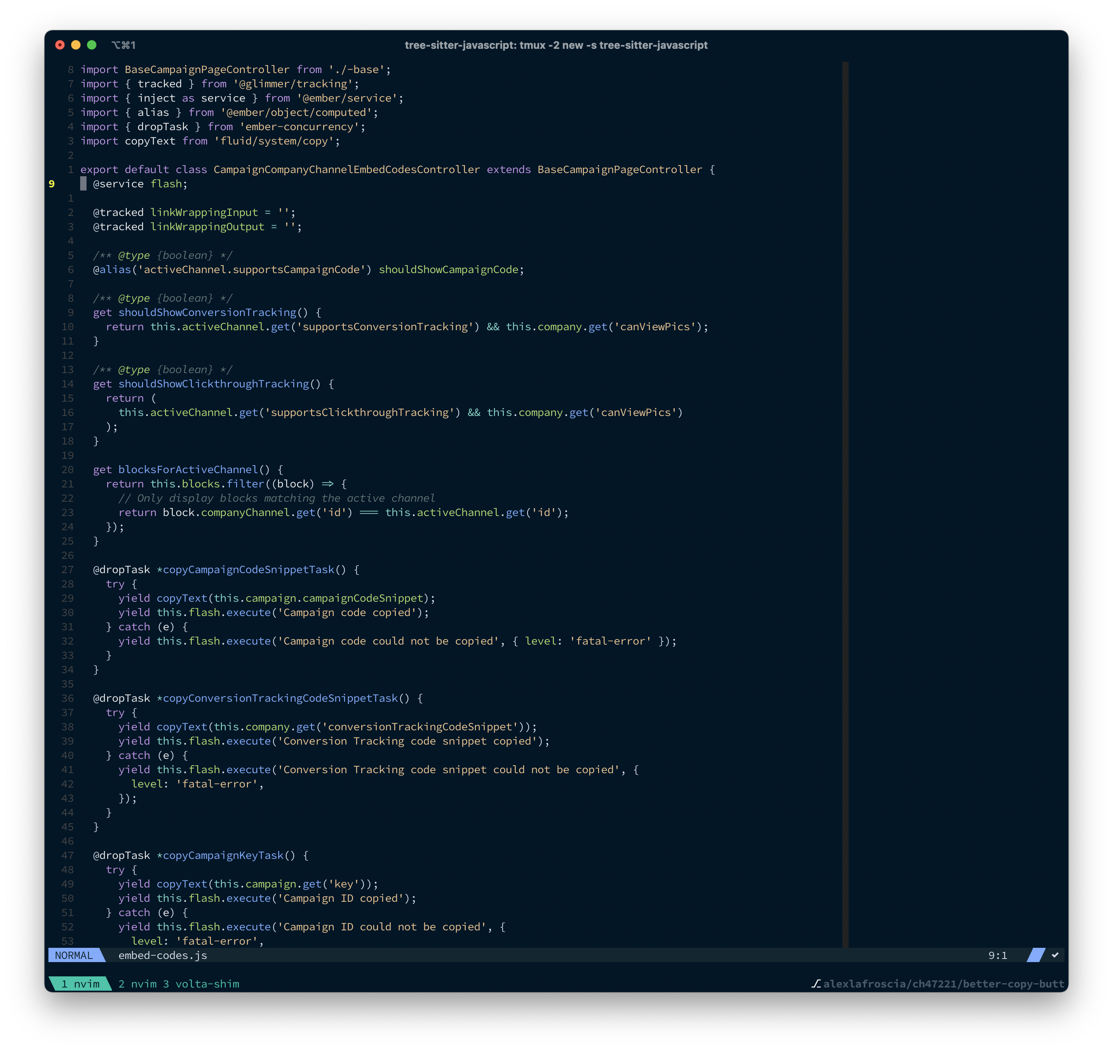Select the active tmux window 1 nvim
Image resolution: width=1113 pixels, height=1051 pixels.
[80, 984]
